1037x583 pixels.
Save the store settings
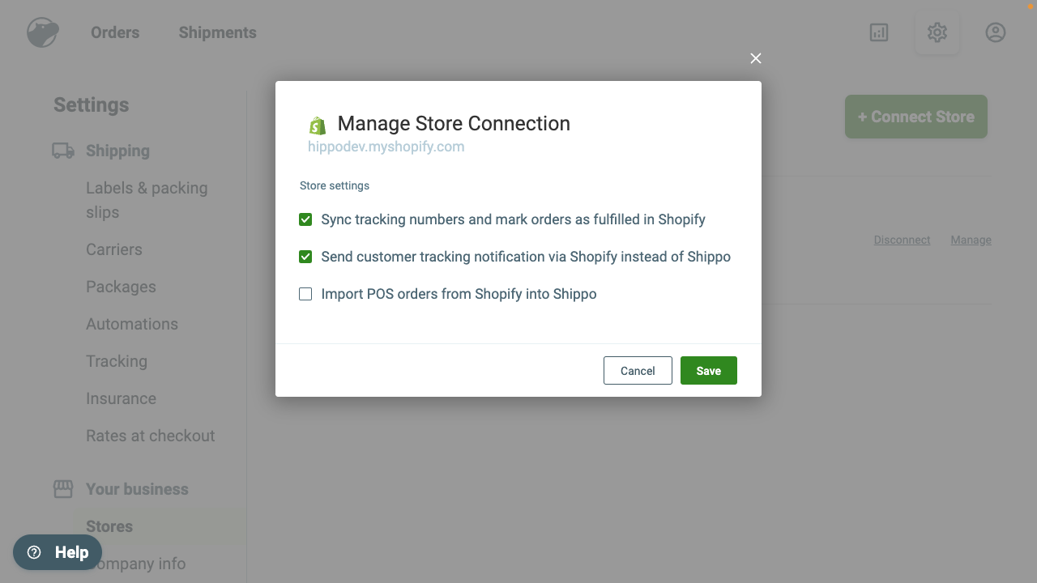(708, 370)
